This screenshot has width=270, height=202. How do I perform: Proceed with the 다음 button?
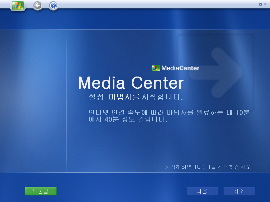(202, 191)
